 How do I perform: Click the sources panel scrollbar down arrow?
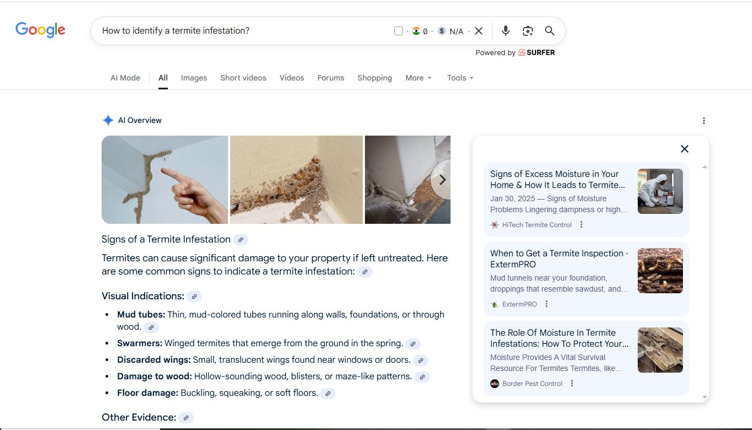(x=705, y=397)
